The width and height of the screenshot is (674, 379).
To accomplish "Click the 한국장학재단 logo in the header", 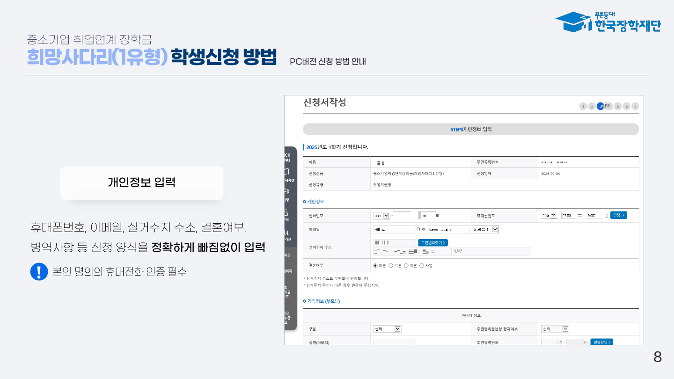I will tap(608, 22).
